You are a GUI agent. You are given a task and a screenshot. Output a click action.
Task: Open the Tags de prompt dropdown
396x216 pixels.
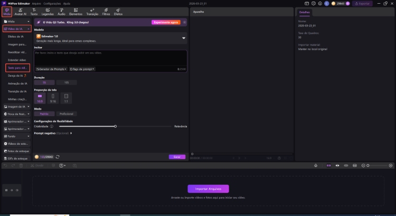point(82,69)
